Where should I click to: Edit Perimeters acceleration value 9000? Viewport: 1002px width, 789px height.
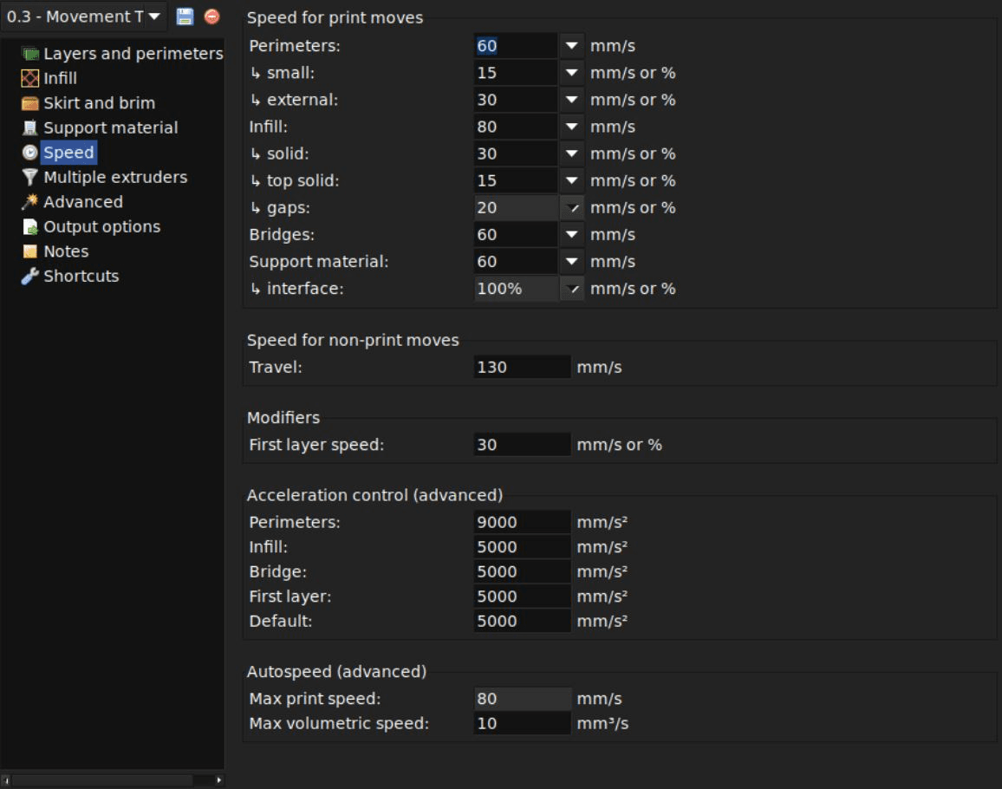(x=522, y=522)
